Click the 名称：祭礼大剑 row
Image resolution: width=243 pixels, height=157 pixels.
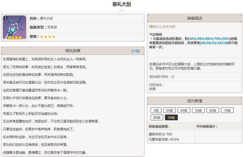coord(86,18)
